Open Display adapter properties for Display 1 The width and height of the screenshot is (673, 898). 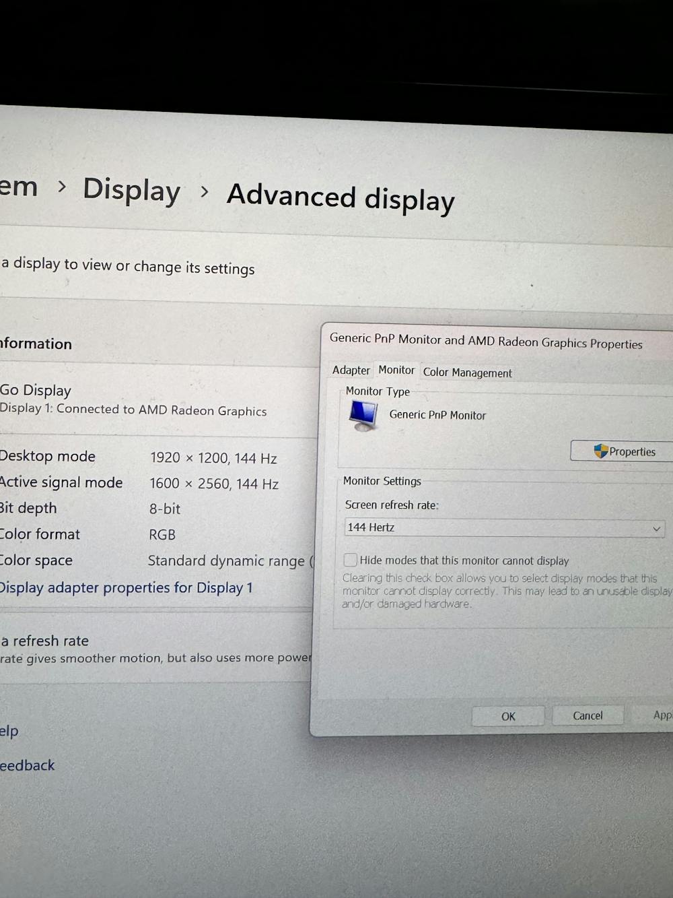coord(126,587)
